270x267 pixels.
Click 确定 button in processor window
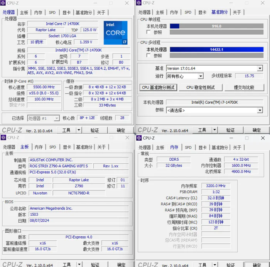pyautogui.click(x=121, y=130)
